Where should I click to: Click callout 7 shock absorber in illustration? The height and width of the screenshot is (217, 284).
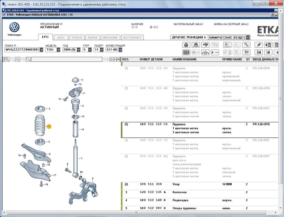click(x=82, y=158)
